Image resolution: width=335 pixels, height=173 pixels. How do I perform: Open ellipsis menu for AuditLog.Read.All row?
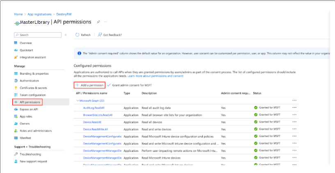[x=294, y=108]
